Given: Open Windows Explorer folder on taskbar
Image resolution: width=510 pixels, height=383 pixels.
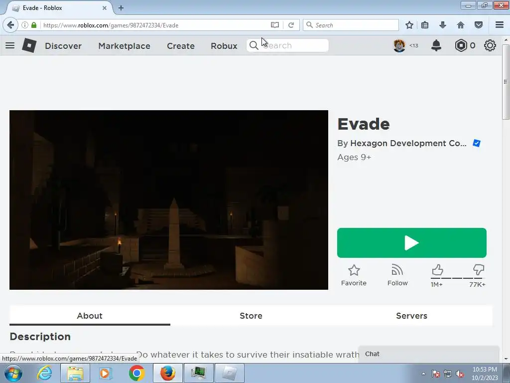Looking at the screenshot, I should point(75,373).
